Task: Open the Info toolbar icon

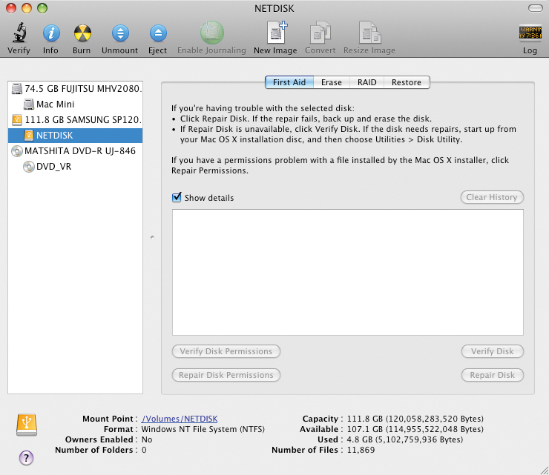Action: click(50, 33)
